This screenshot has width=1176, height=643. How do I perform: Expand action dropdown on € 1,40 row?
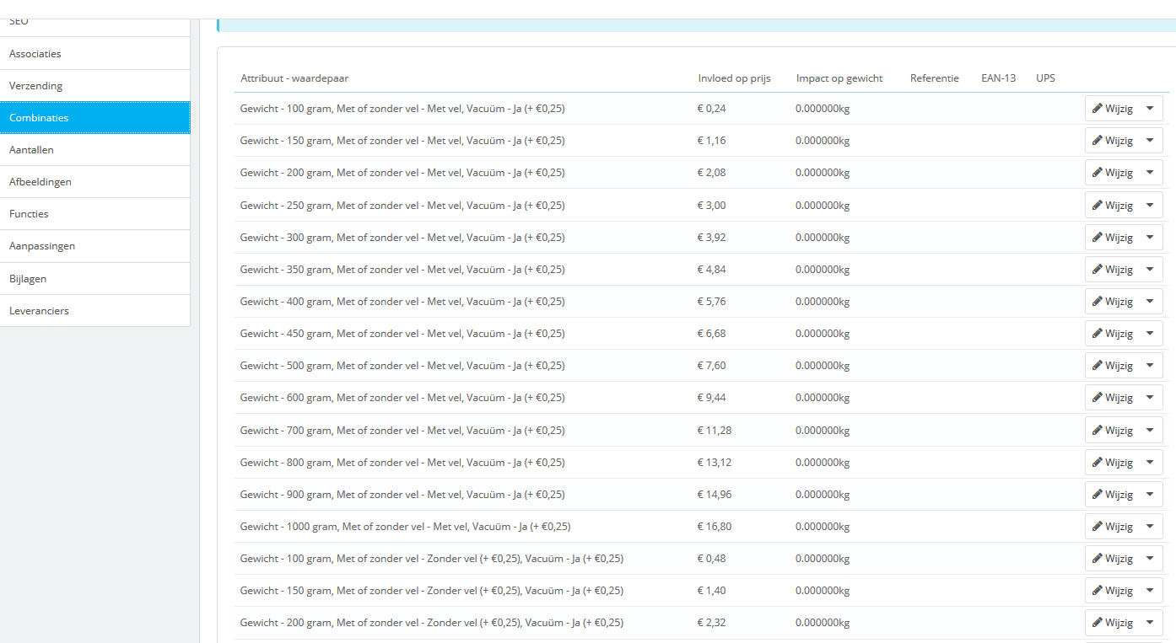click(1150, 590)
